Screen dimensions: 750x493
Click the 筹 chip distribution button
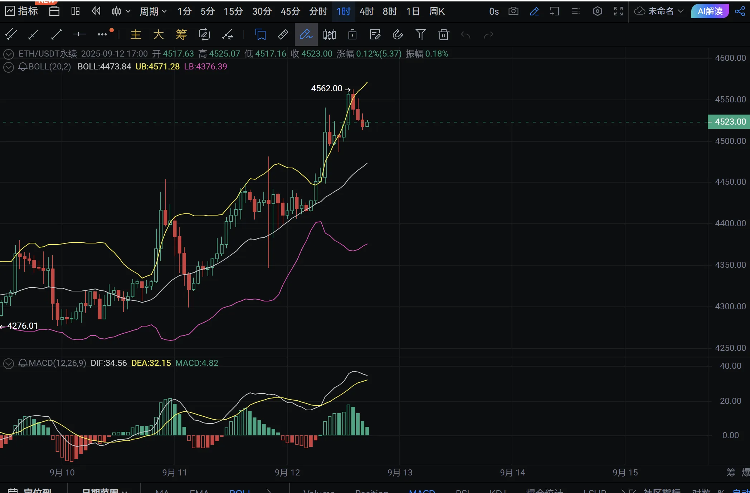181,35
